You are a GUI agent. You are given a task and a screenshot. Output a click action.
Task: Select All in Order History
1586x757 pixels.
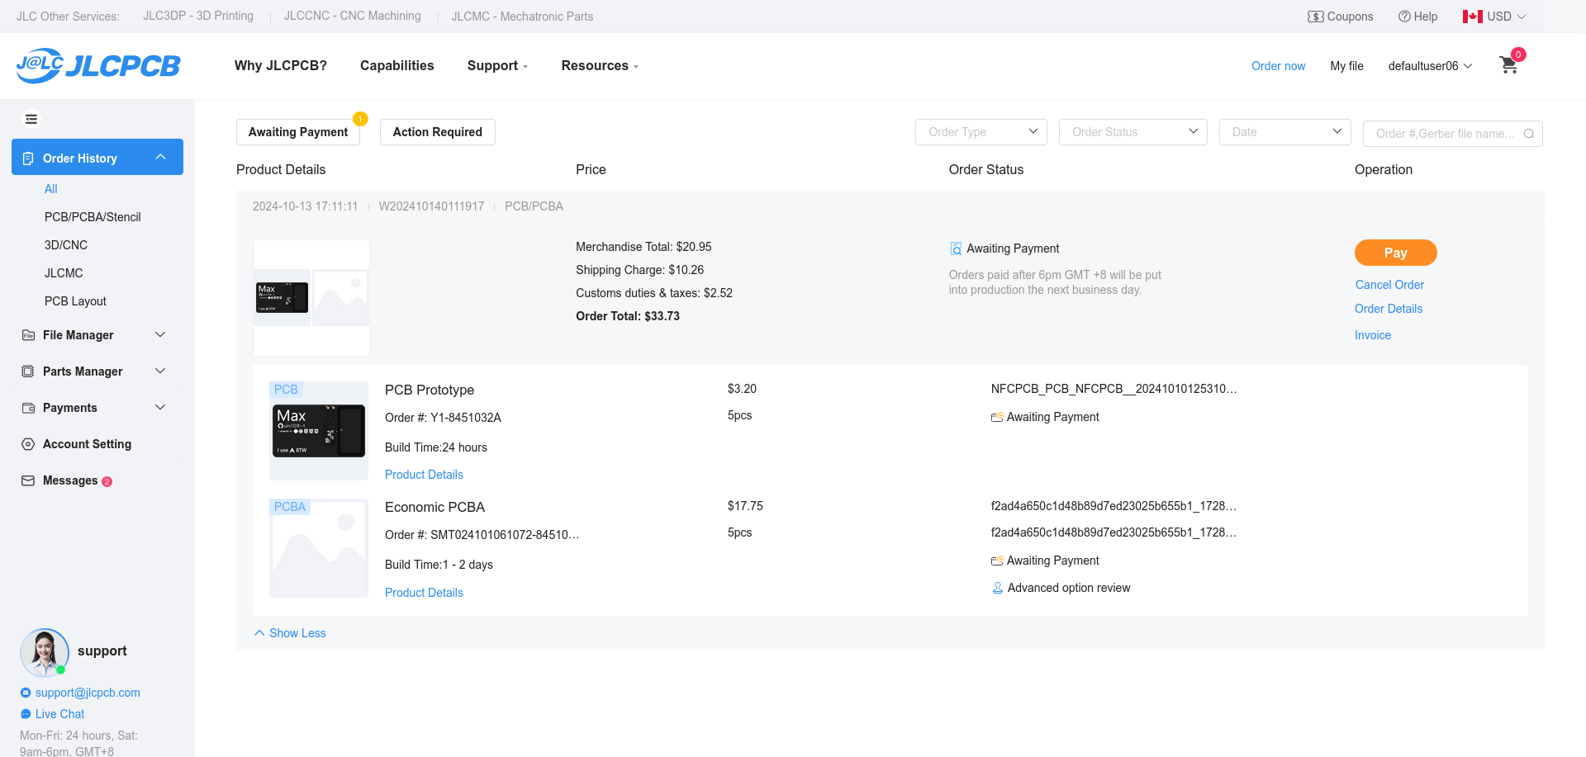point(51,189)
